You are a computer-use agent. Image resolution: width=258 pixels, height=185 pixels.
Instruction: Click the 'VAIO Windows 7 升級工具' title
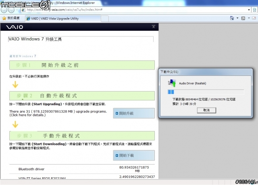coord(35,39)
